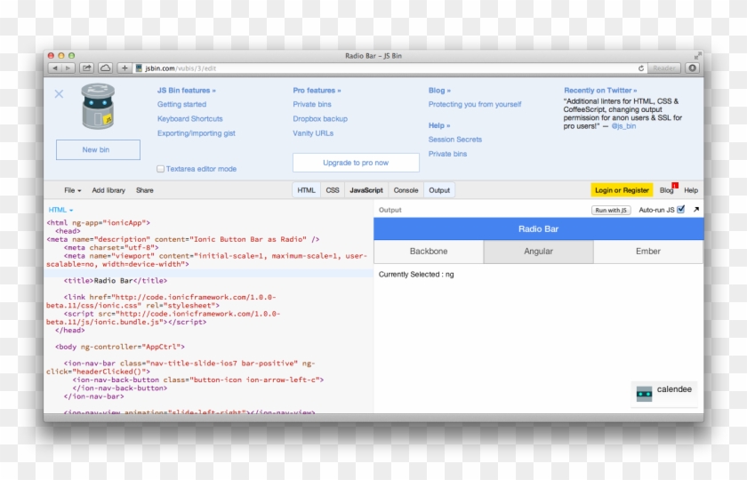Go back with the browser back arrow

(55, 68)
